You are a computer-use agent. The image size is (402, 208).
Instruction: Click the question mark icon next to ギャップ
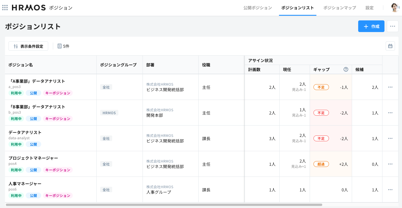(x=346, y=69)
